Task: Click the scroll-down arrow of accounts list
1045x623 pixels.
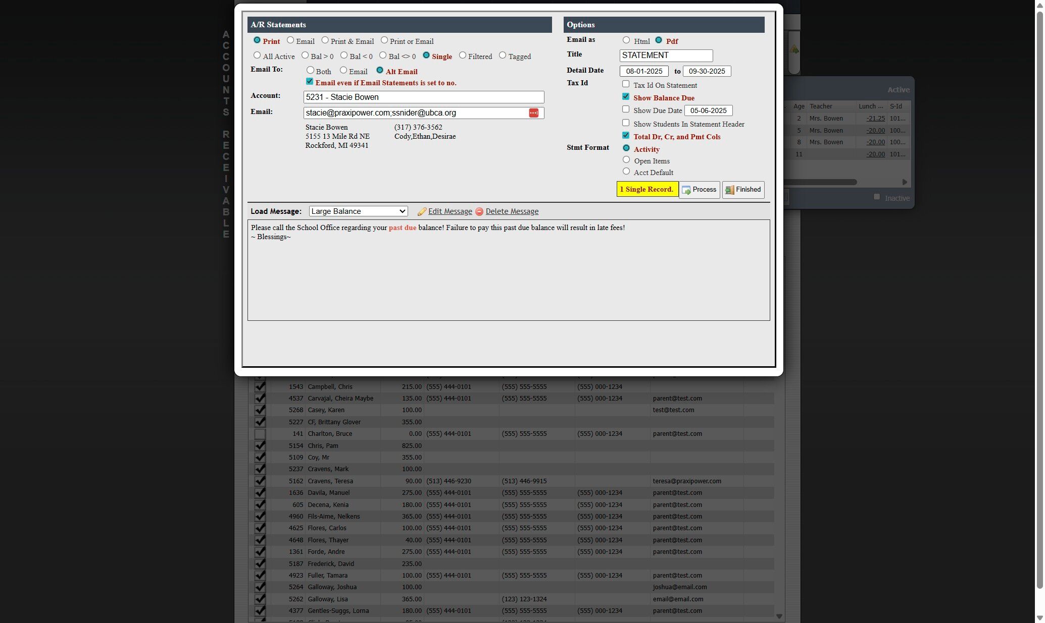Action: point(779,616)
